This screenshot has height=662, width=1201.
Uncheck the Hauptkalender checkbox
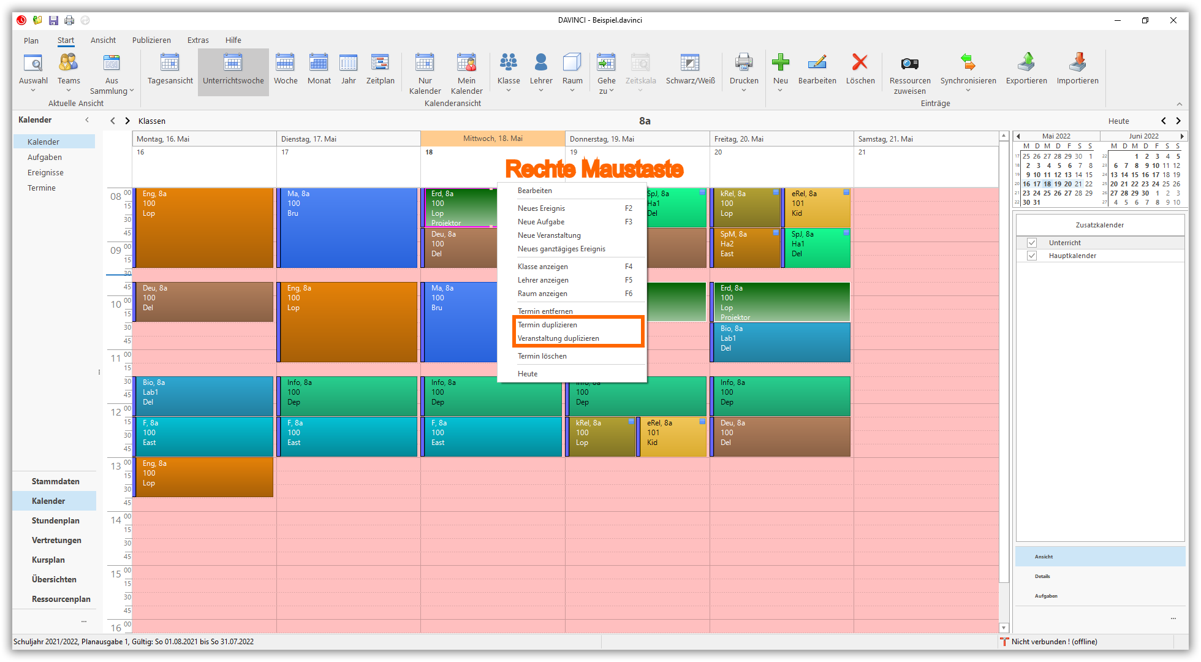point(1032,256)
